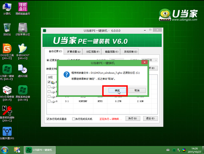The height and width of the screenshot is (154, 204).
Task: Minimize the U当家PE一键装机 window
Action: coord(145,30)
